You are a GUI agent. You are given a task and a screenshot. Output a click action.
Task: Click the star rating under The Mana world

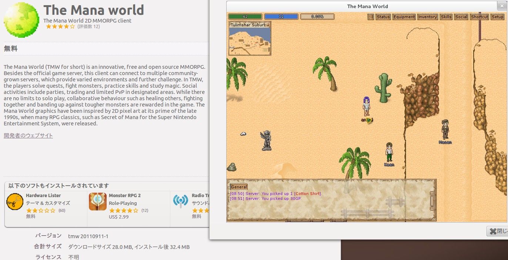pos(60,27)
